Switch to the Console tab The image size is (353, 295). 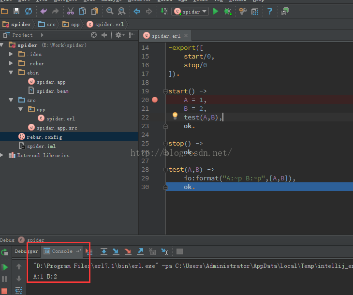tap(62, 251)
